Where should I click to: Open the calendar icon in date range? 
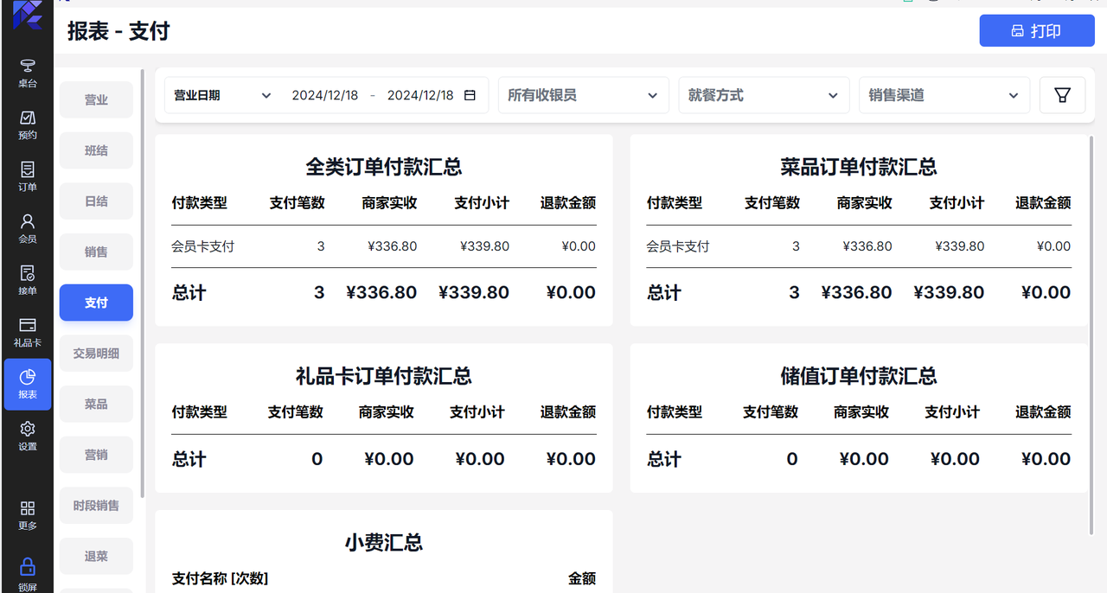[470, 95]
